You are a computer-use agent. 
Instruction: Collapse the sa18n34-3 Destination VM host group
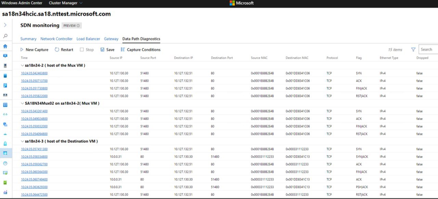point(22,141)
